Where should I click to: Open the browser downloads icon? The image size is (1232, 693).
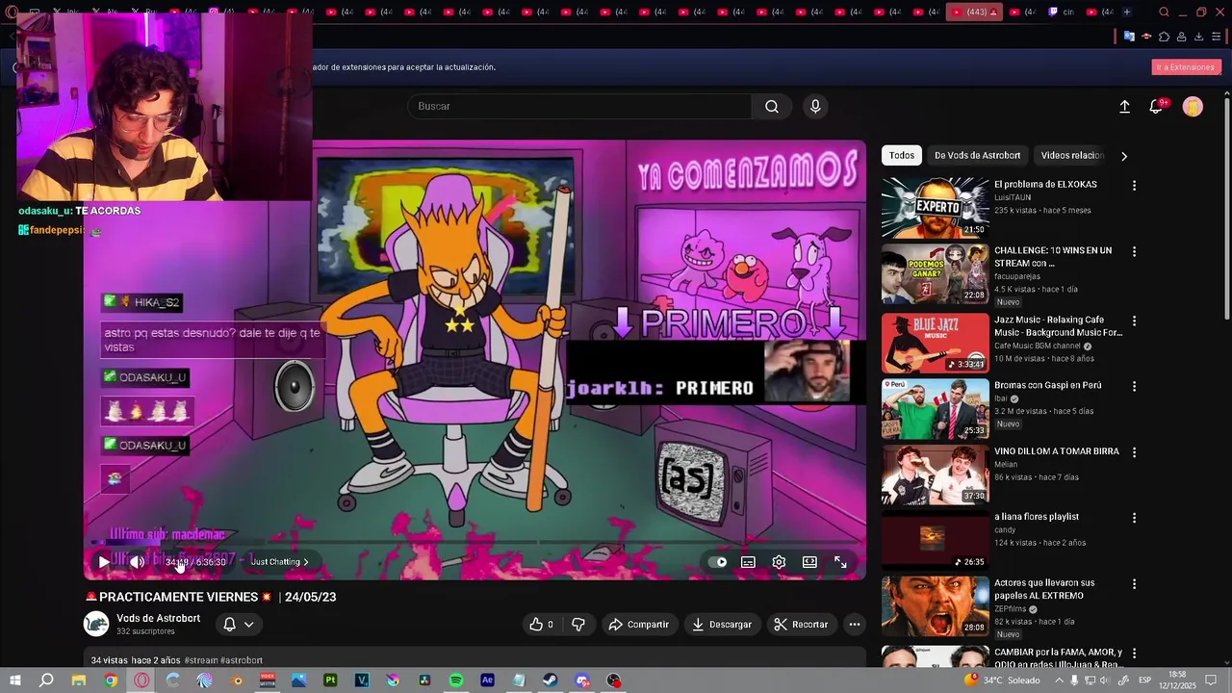coord(1198,37)
